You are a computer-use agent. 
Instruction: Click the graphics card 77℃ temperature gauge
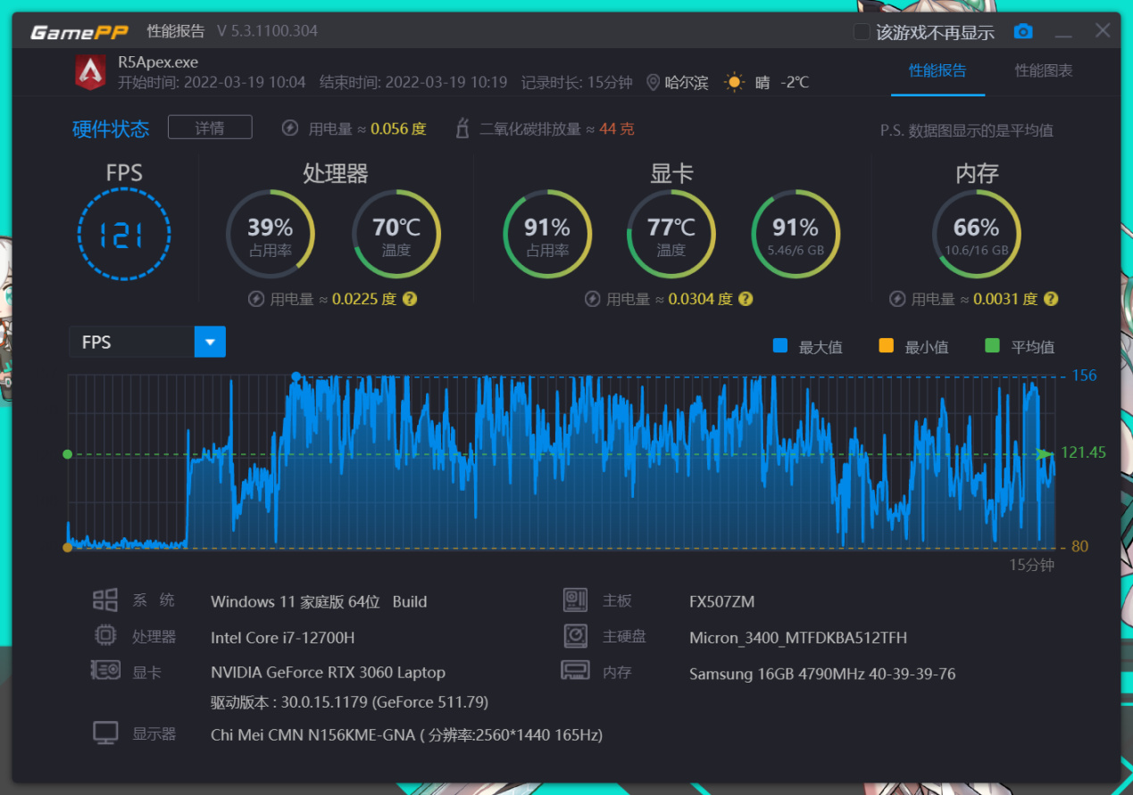[x=671, y=234]
